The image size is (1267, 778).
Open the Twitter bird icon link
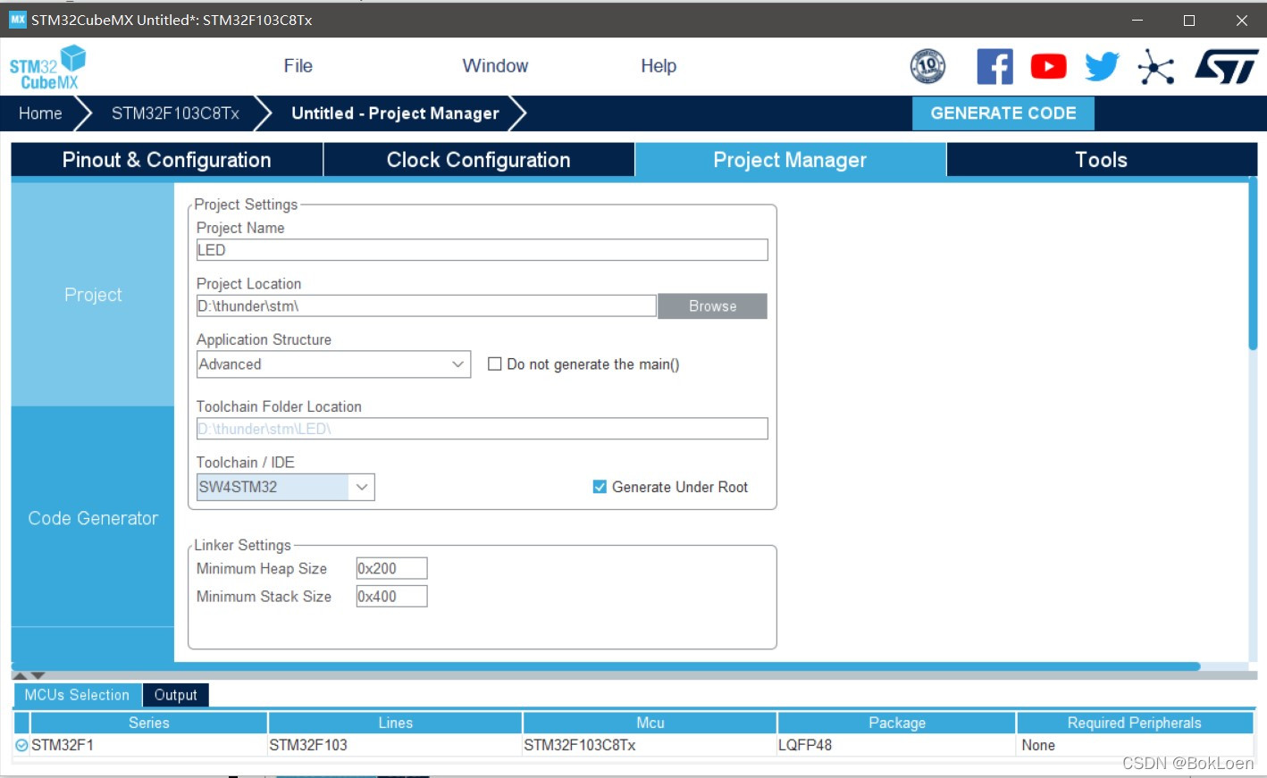(x=1102, y=66)
